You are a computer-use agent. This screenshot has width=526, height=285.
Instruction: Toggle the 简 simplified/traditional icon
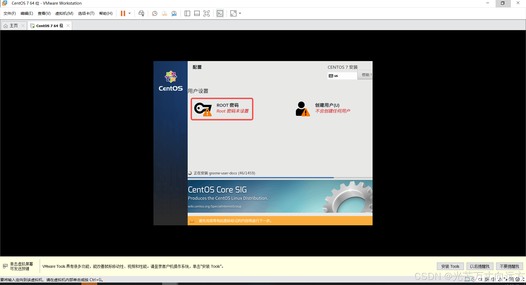511,279
